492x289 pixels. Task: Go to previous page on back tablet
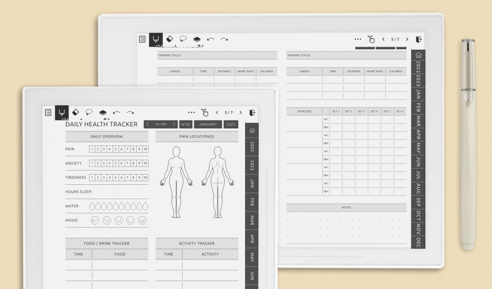[x=383, y=39]
